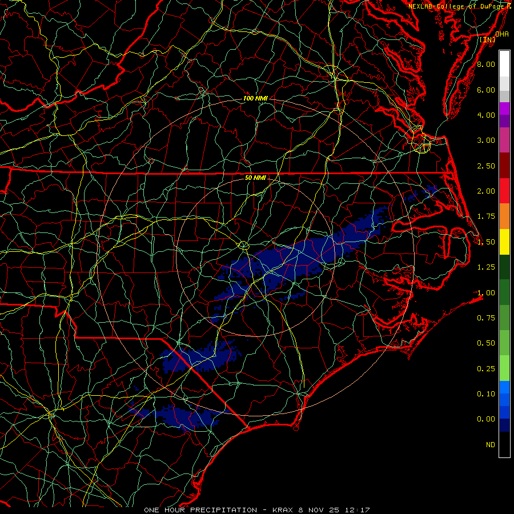This screenshot has width=514, height=514.
Task: Select the 1.25 legend label
Action: (x=486, y=267)
